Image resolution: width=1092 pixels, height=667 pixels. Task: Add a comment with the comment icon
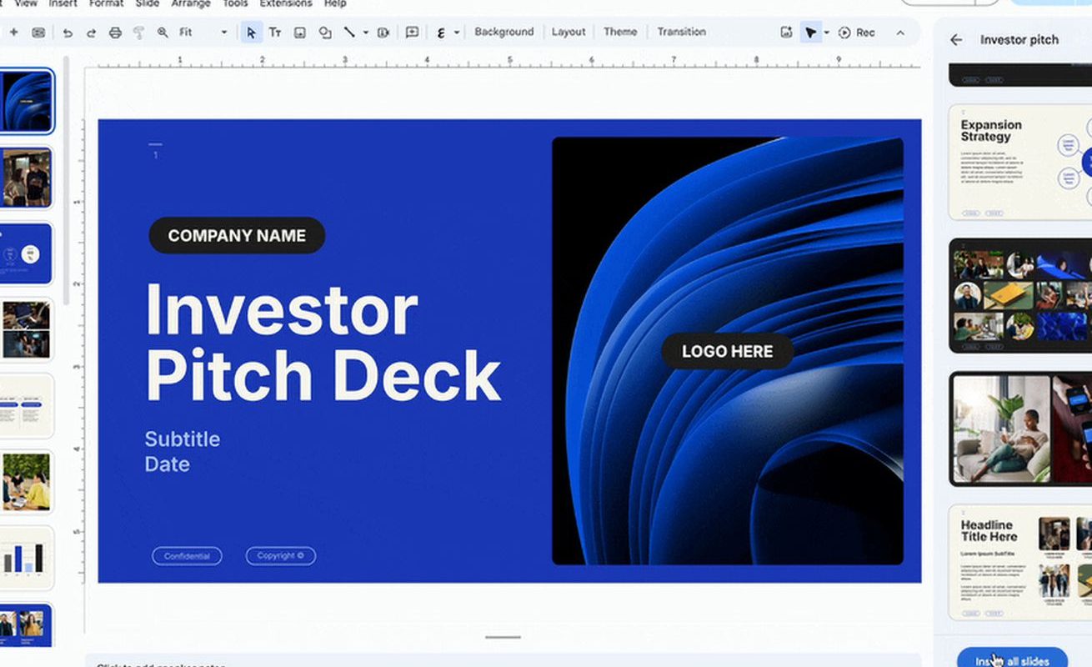(412, 33)
